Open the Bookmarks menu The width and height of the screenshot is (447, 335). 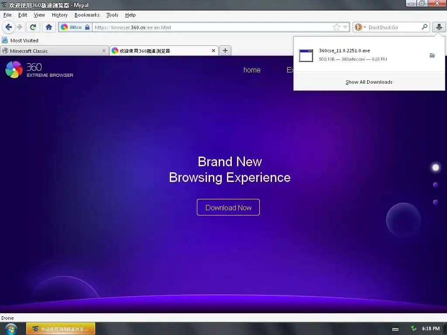[x=87, y=15]
